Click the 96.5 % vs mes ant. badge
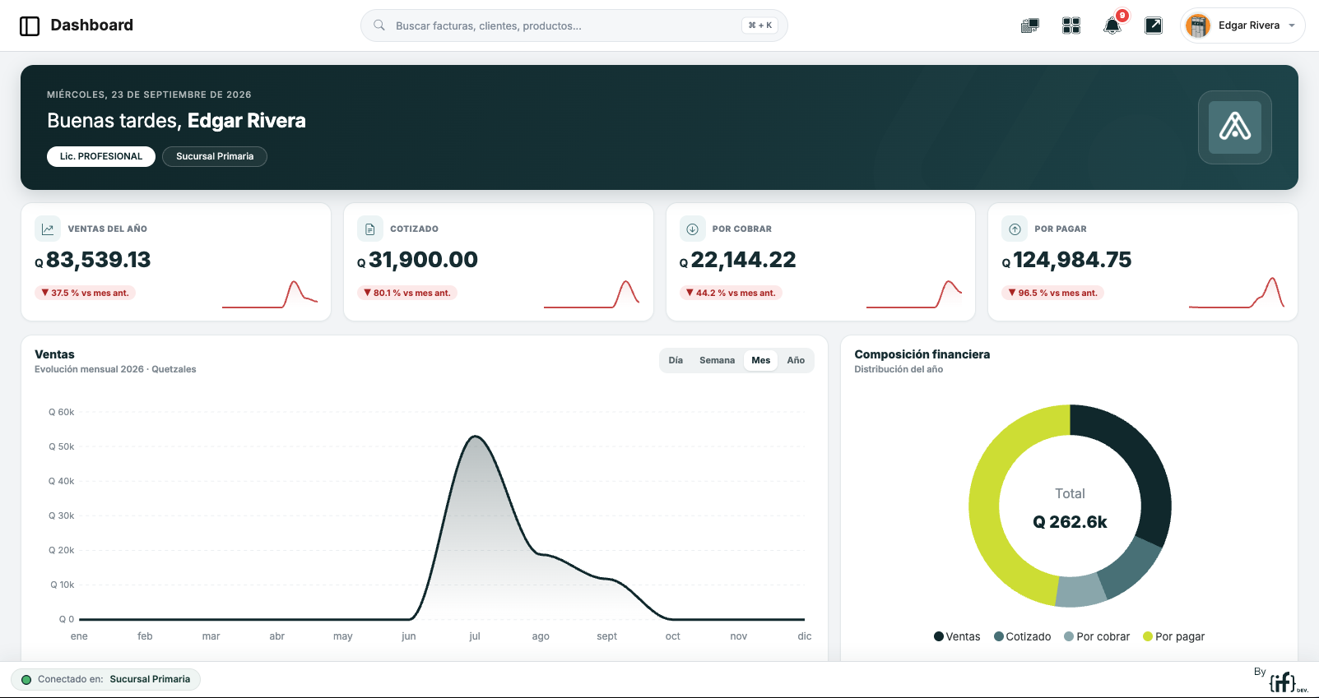Screen dimensions: 1319x698 coord(1052,293)
